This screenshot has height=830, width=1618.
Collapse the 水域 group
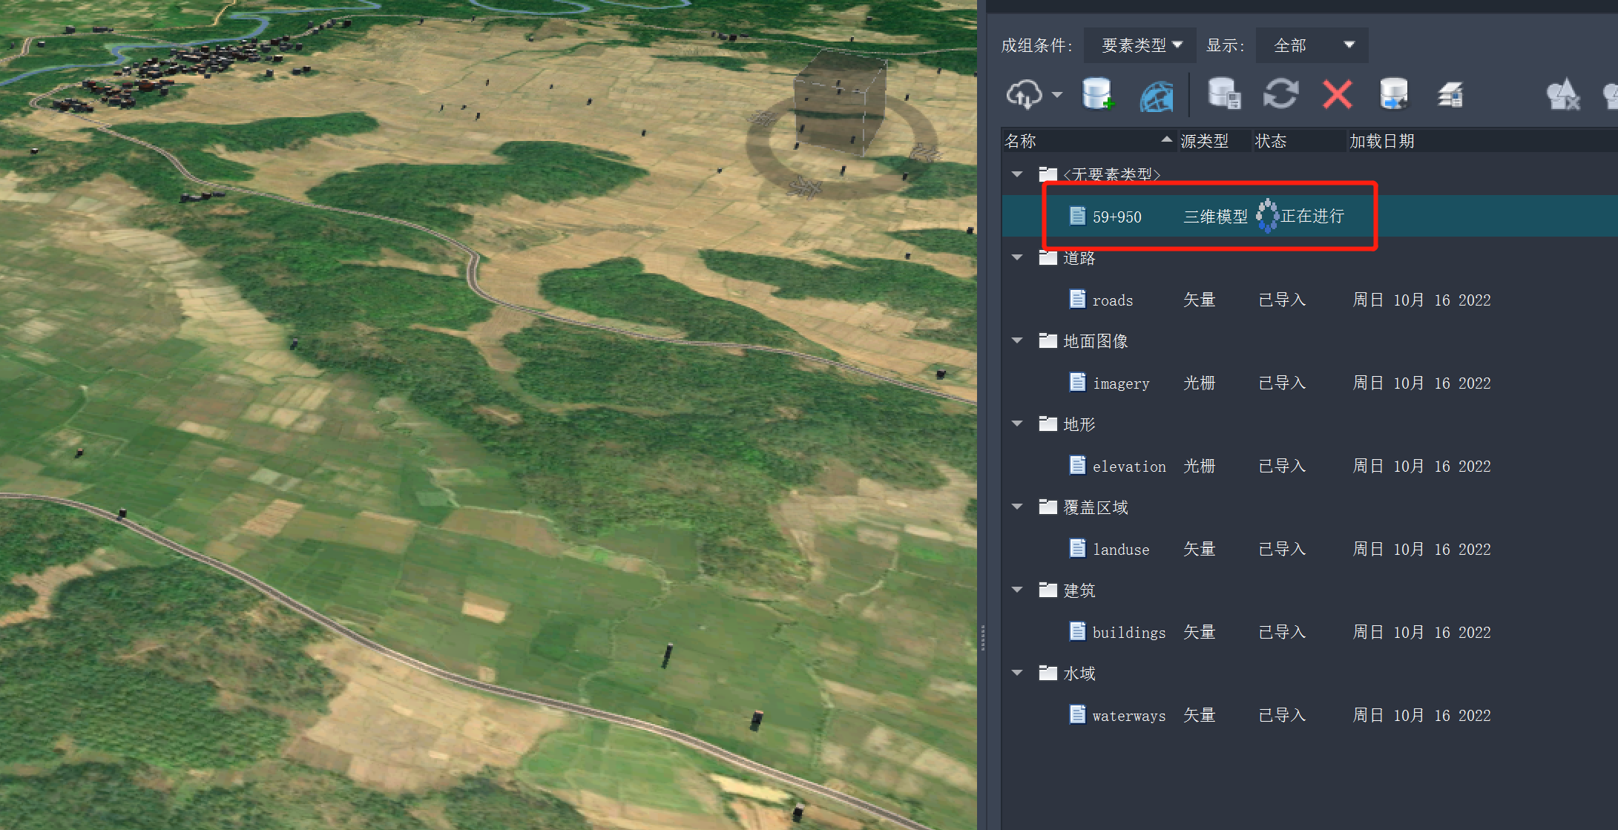tap(1016, 673)
